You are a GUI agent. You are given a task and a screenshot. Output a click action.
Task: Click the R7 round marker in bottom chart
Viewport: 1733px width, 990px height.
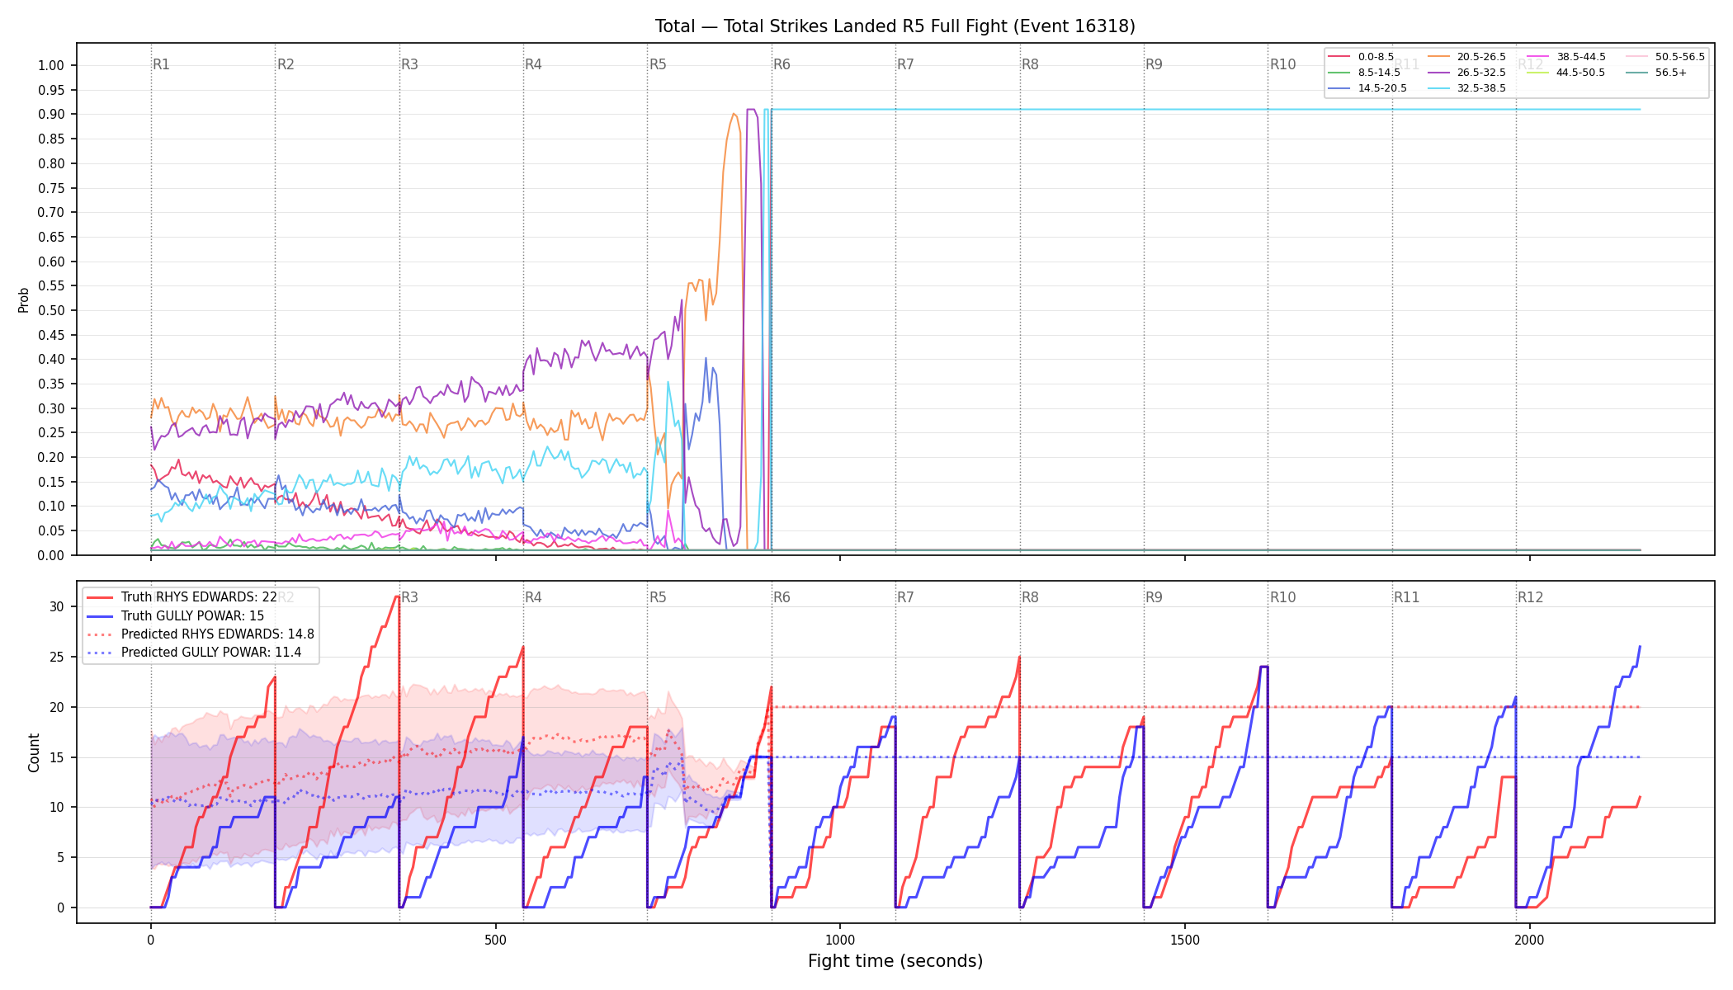click(x=905, y=597)
